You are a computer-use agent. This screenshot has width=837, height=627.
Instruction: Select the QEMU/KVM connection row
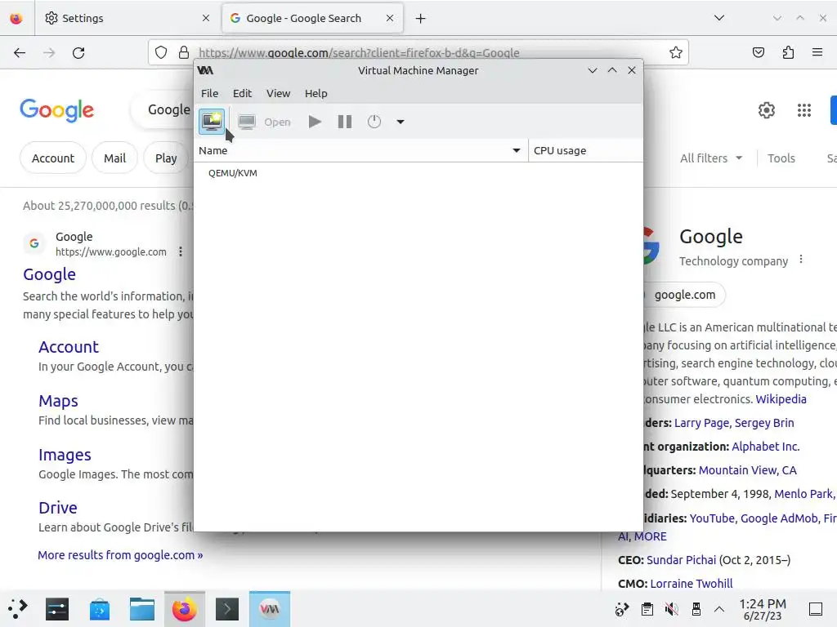click(418, 173)
